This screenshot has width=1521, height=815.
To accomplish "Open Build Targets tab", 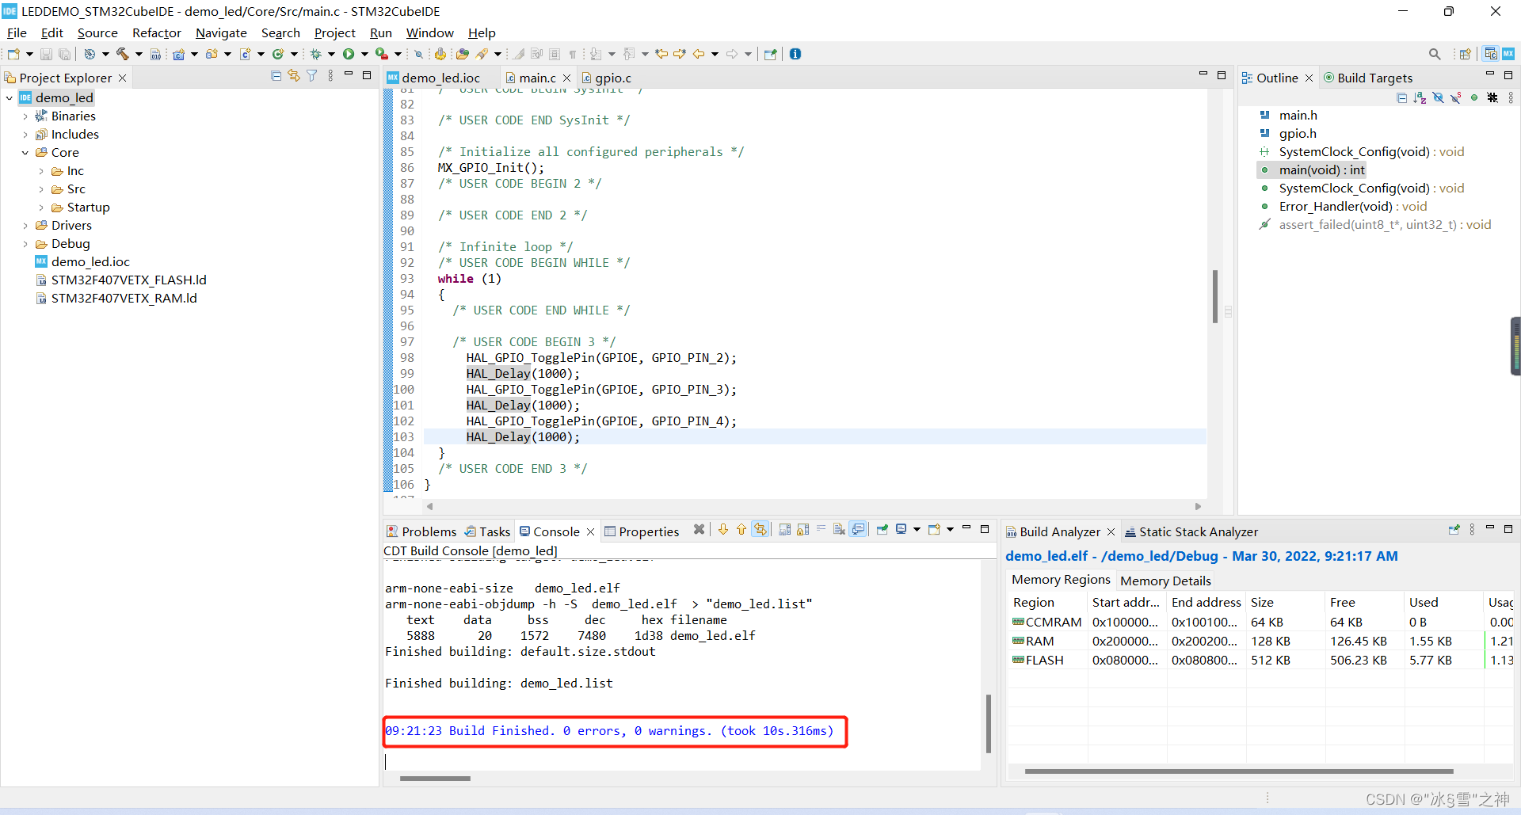I will (1368, 78).
